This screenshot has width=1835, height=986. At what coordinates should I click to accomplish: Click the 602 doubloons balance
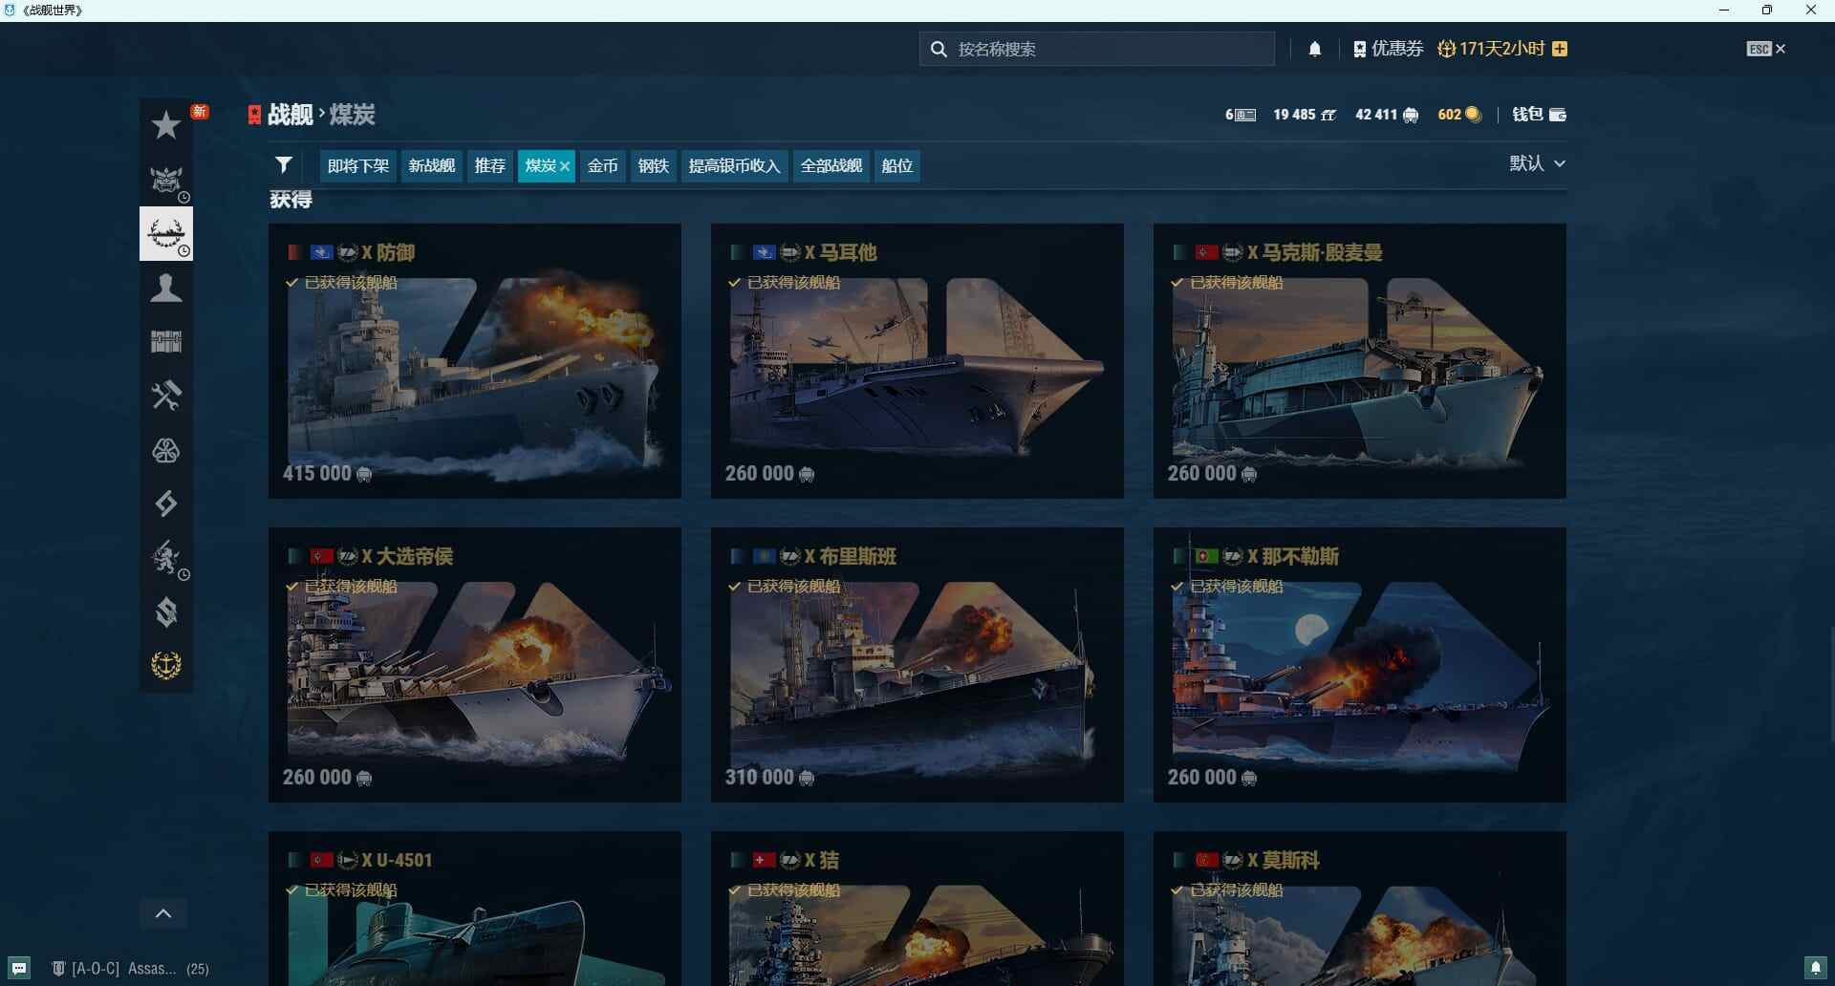pos(1459,115)
